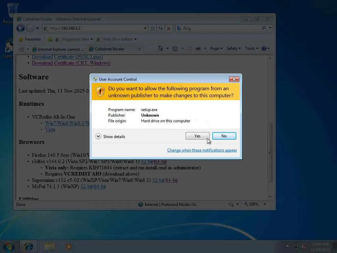Viewport: 337px width, 253px height.
Task: Open recent pages dropdown beside forward button
Action: click(38, 28)
